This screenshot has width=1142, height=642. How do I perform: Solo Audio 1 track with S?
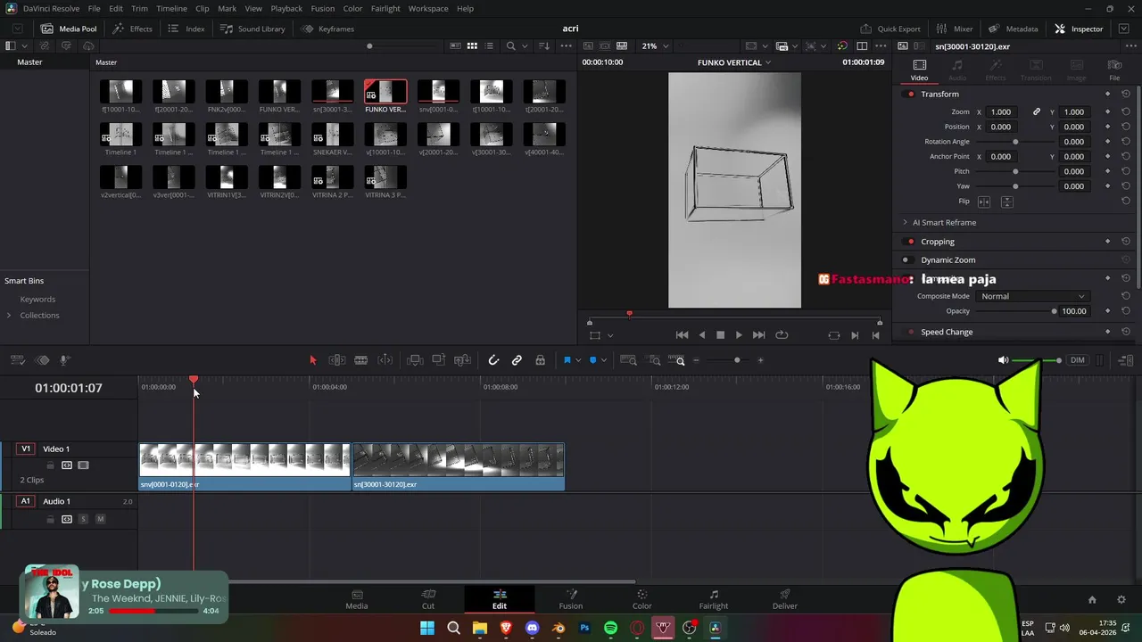(x=83, y=519)
